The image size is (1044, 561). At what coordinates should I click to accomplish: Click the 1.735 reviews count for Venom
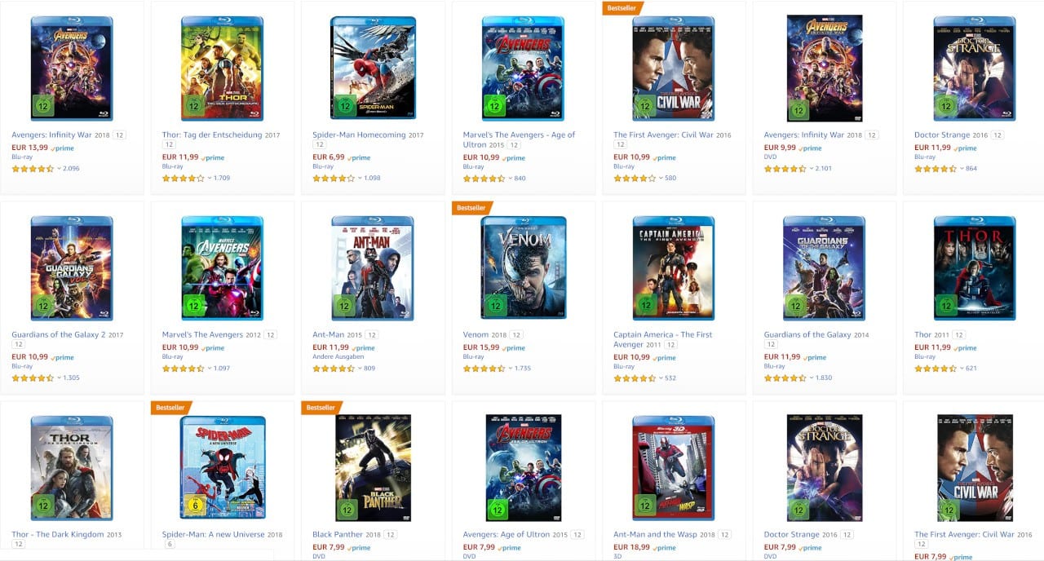pos(523,369)
